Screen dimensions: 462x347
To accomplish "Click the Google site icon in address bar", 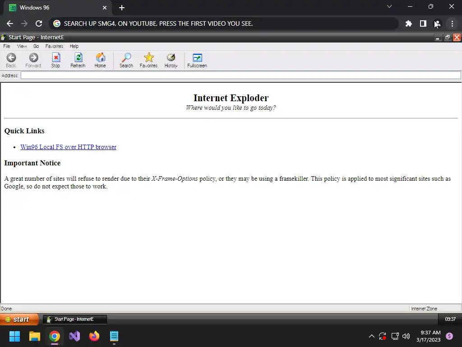I will [57, 23].
